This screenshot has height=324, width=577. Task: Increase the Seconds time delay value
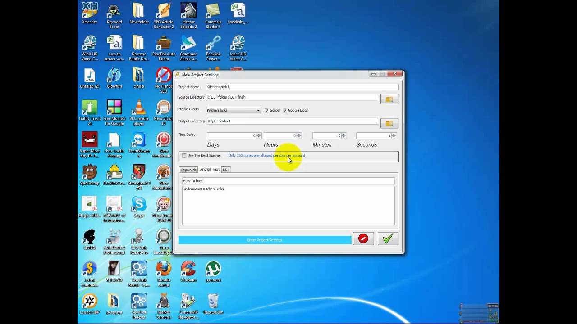pos(394,134)
